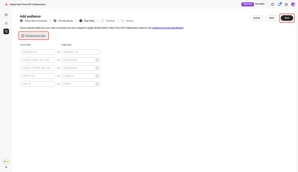Click the AUDIENCE_ID target field

(x=81, y=52)
